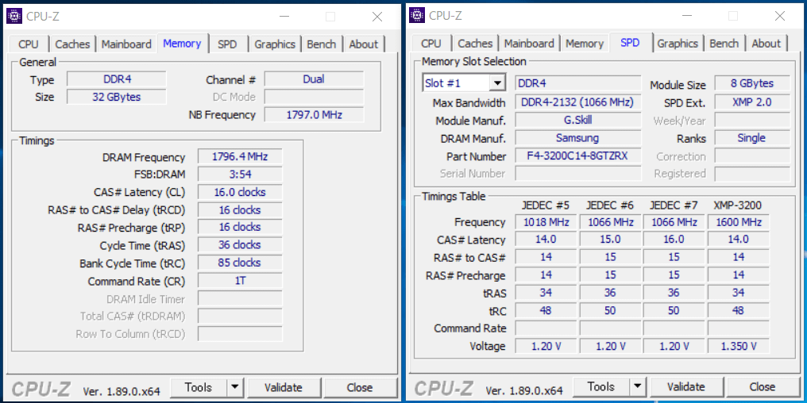This screenshot has height=403, width=807.
Task: Switch to Bench tab in right window
Action: pos(724,44)
